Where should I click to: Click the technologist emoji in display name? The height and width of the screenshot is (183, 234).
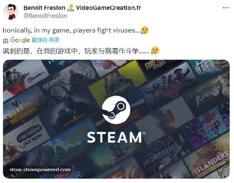[71, 8]
